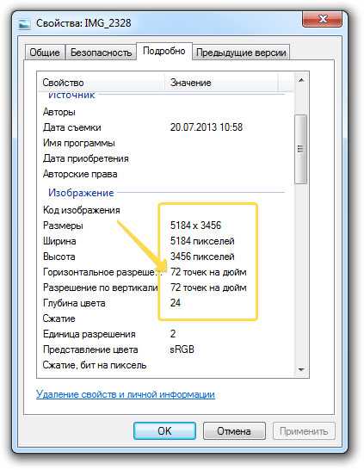Viewport: 364px width, 470px height.
Task: Click the scroll down arrow of property list
Action: pyautogui.click(x=301, y=369)
